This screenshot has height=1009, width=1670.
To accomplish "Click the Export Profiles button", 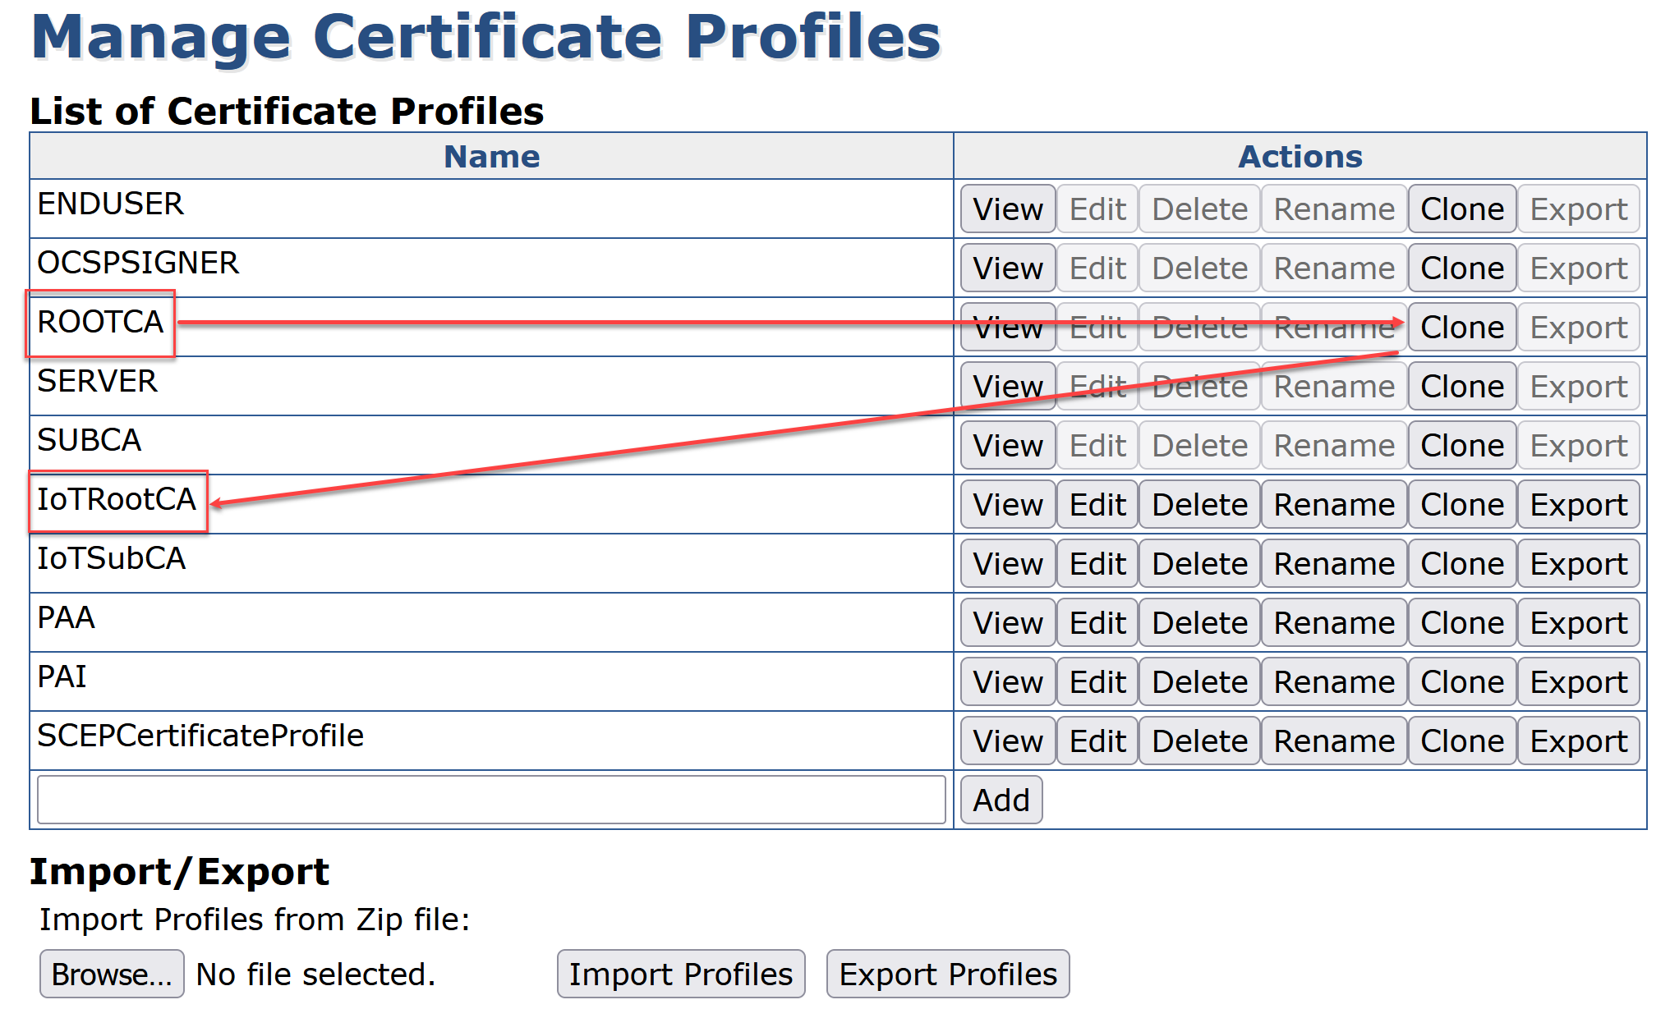I will coord(947,975).
